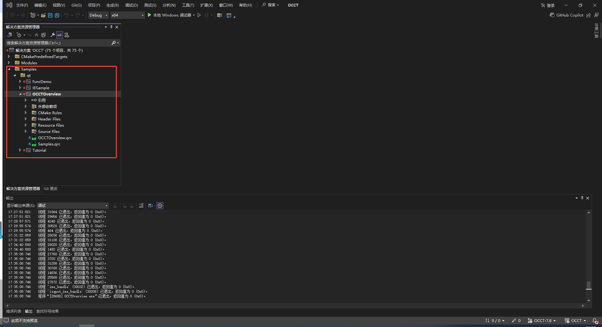This screenshot has height=327, width=602.
Task: Click the OCCTOverview.qrc file icon
Action: click(34, 138)
